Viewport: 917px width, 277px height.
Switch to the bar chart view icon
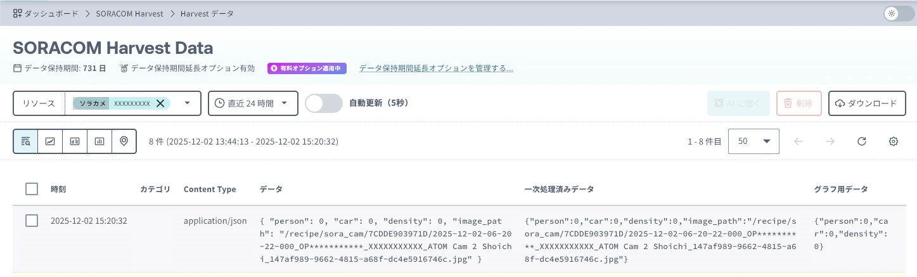[99, 141]
